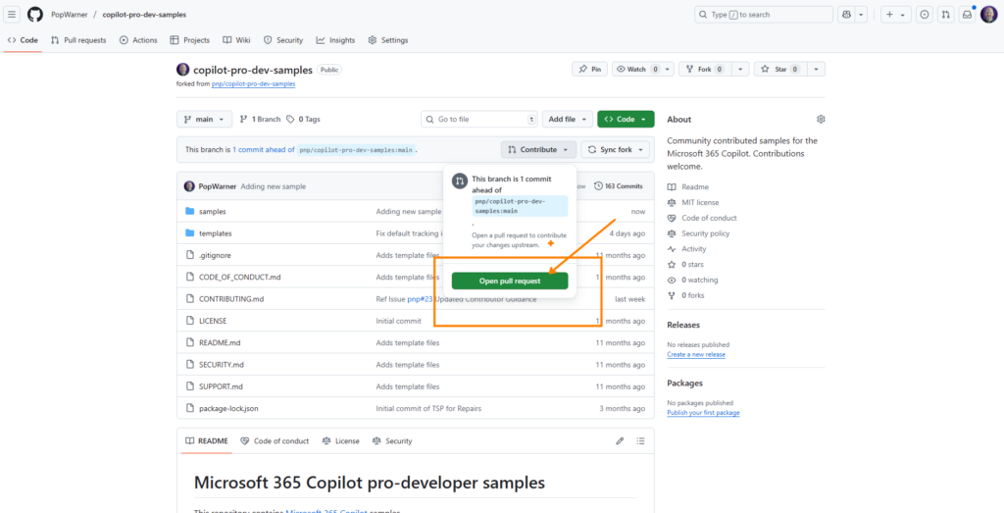The height and width of the screenshot is (513, 1004).
Task: Open the pnp#23 issue reference link
Action: [x=420, y=299]
